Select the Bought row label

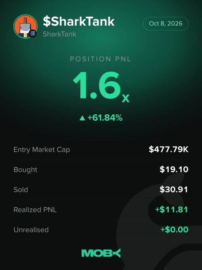[x=25, y=170]
